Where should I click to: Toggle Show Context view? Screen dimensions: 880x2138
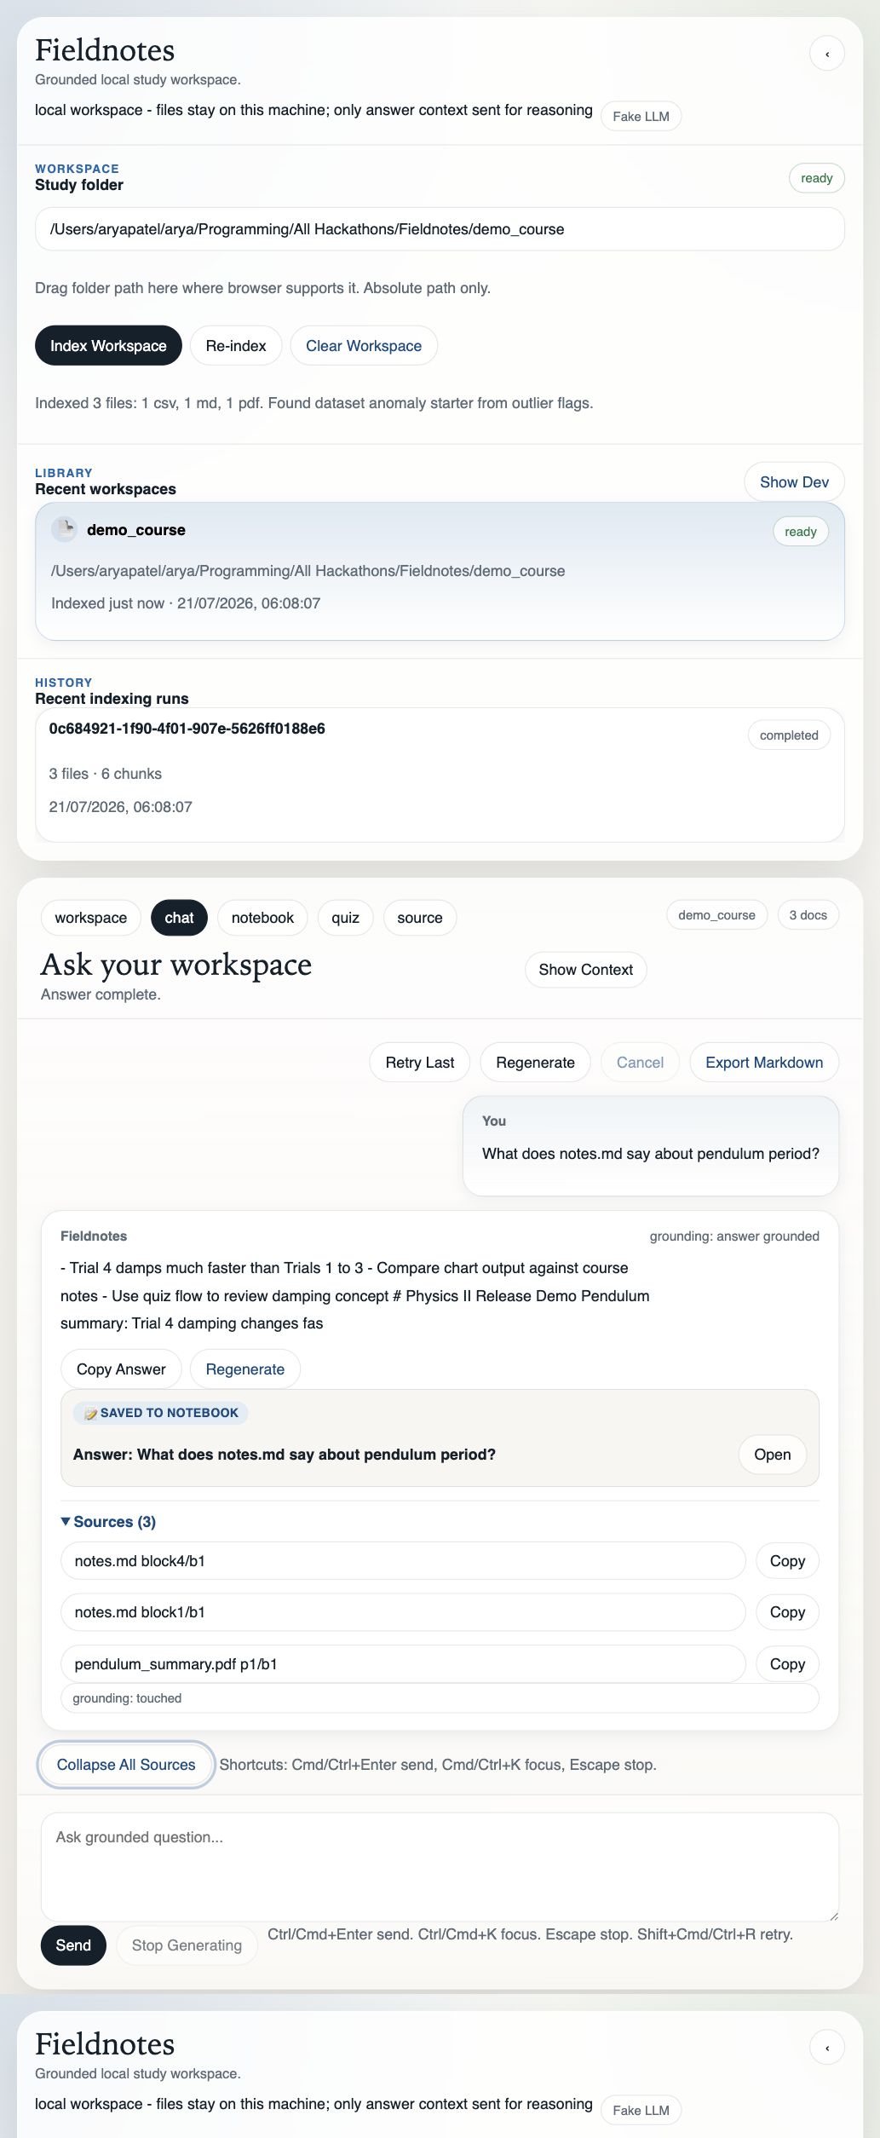pos(585,970)
